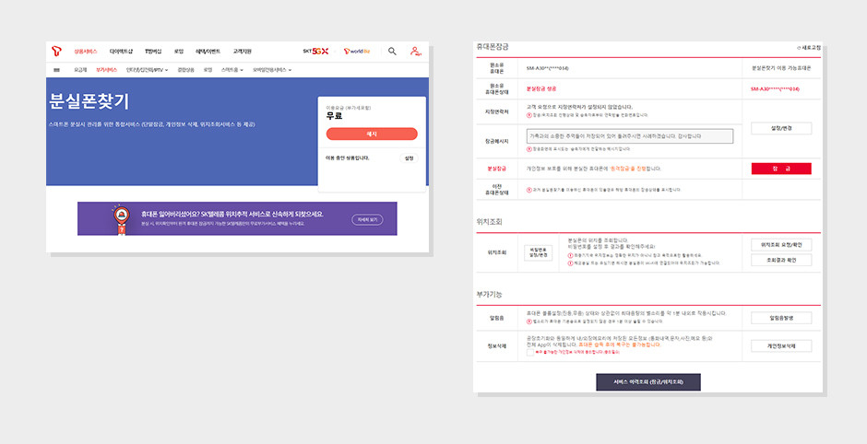Click the user account profile icon
The image size is (867, 444).
[416, 52]
